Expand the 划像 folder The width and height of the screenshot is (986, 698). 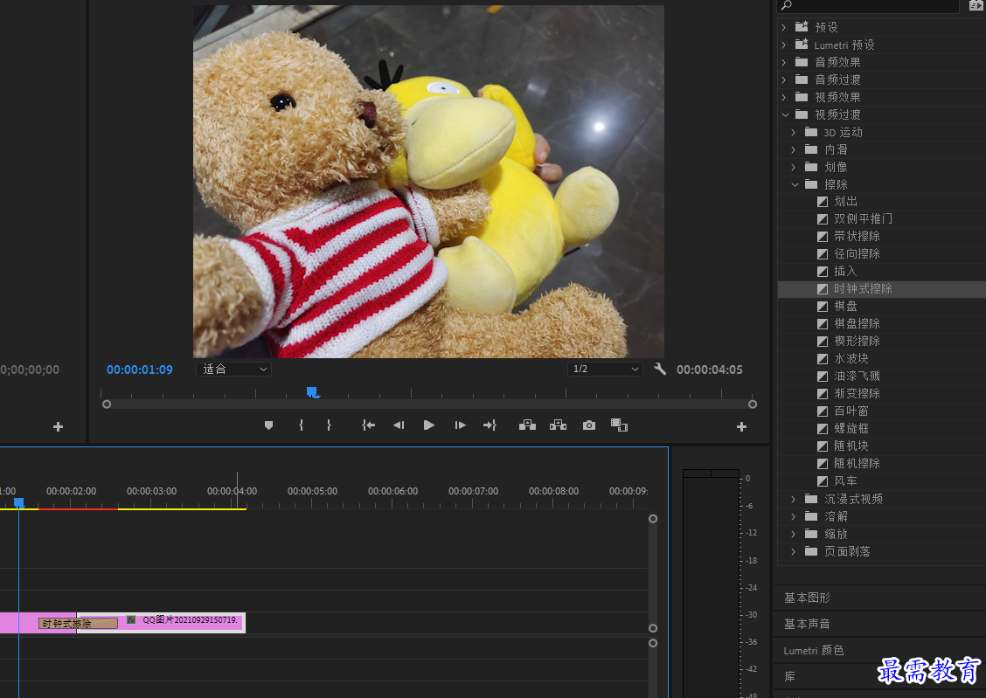794,167
